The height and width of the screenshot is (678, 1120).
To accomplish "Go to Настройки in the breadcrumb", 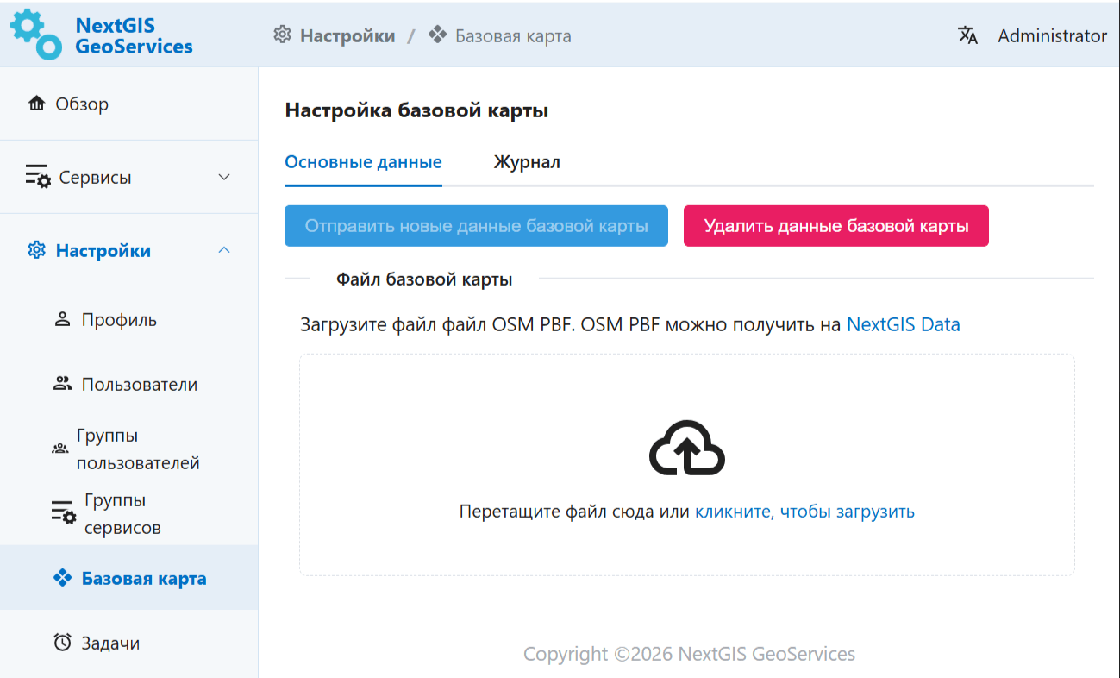I will point(347,35).
